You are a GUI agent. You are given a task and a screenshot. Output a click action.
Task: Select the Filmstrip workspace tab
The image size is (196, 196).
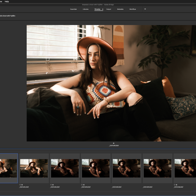(x=97, y=9)
